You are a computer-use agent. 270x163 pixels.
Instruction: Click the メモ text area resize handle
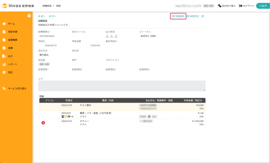coord(205,90)
